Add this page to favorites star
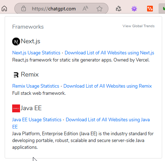This screenshot has width=165, height=161. click(x=100, y=9)
